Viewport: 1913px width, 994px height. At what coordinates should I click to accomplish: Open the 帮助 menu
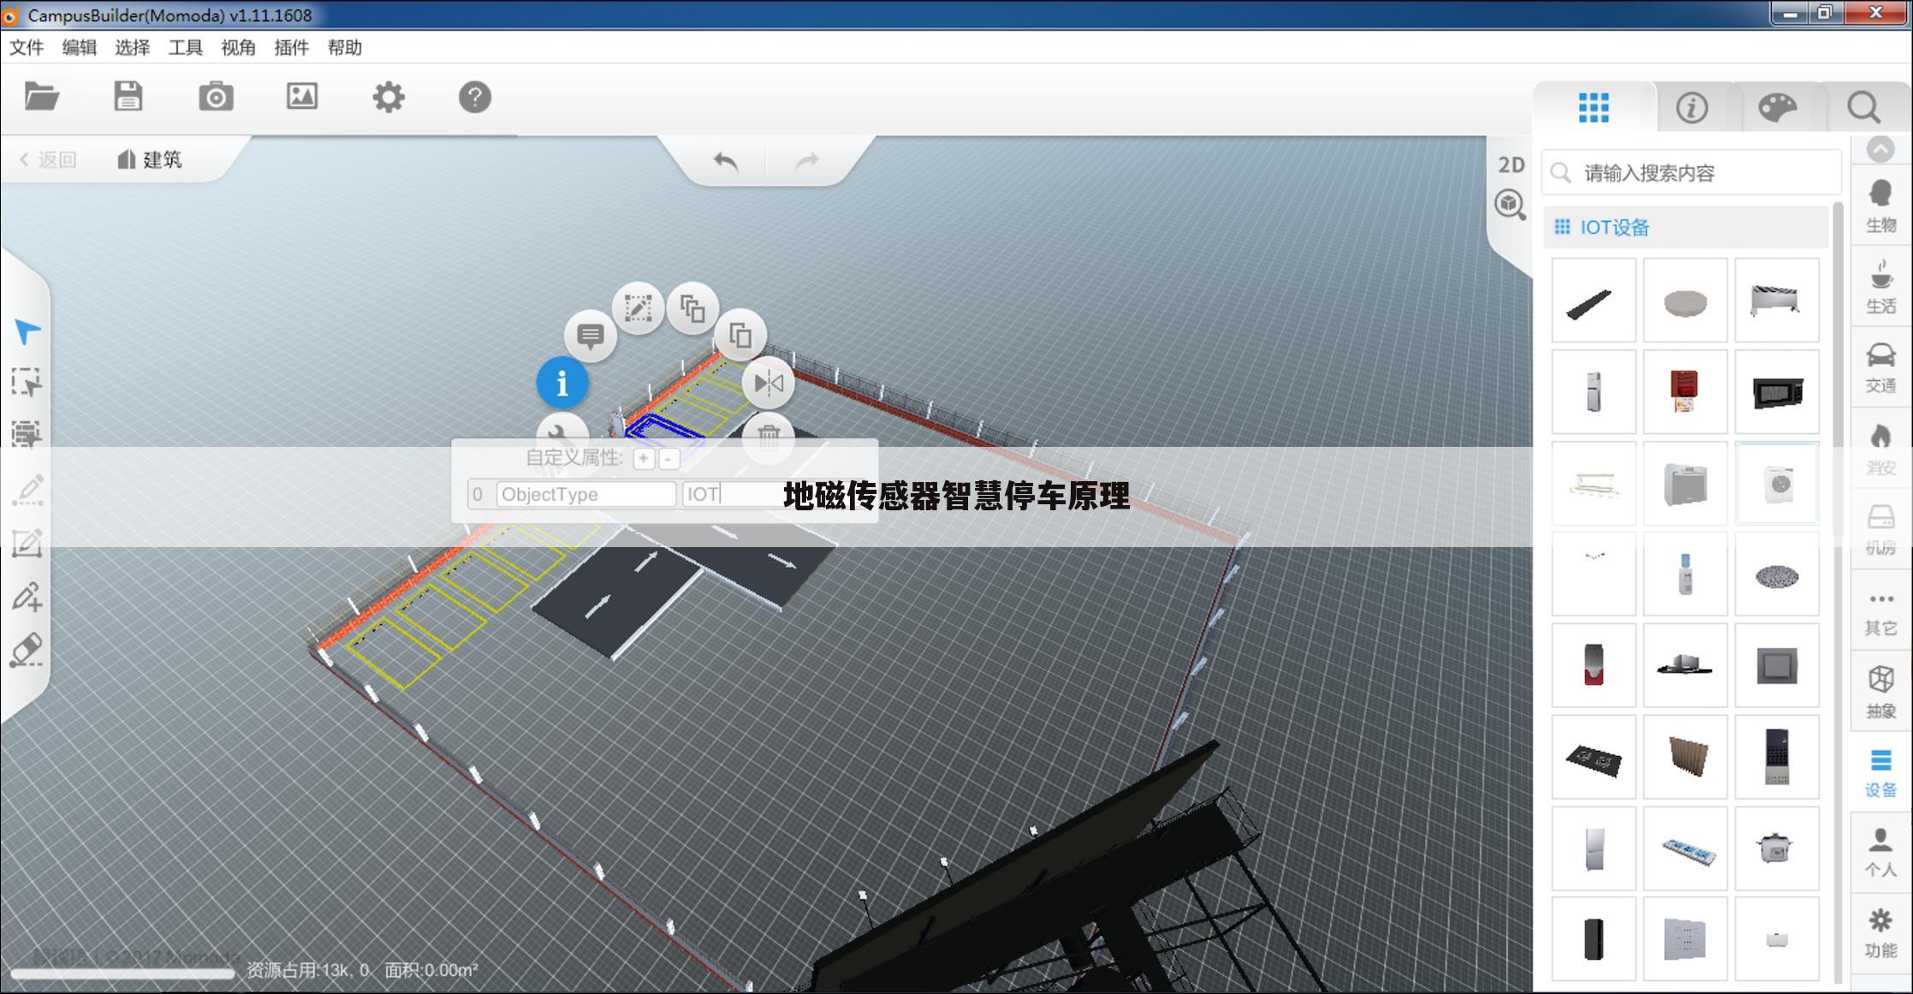coord(345,48)
